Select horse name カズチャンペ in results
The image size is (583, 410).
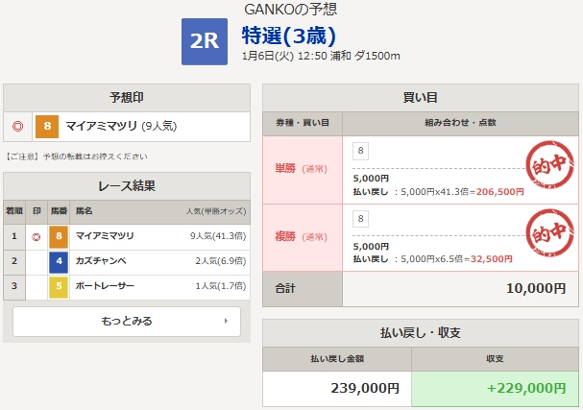(x=102, y=261)
